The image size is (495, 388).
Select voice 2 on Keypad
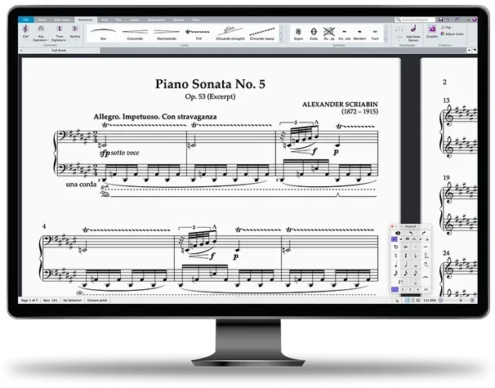click(403, 289)
